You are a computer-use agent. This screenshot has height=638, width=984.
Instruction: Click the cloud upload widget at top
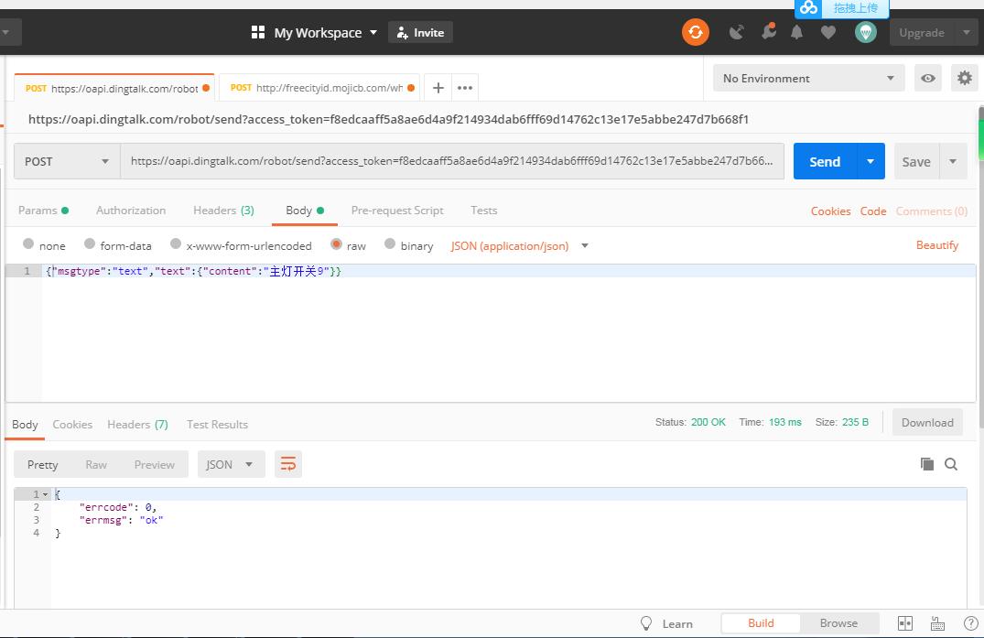click(x=841, y=9)
